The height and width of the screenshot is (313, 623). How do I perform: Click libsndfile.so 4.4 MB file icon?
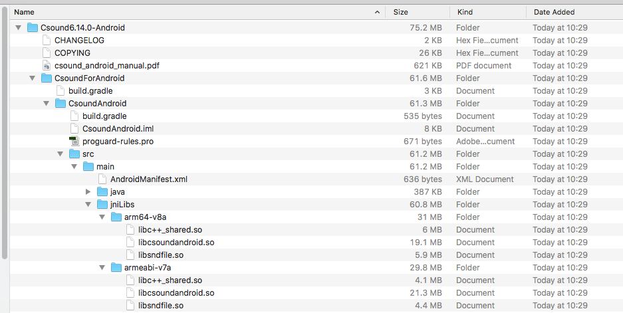(130, 306)
